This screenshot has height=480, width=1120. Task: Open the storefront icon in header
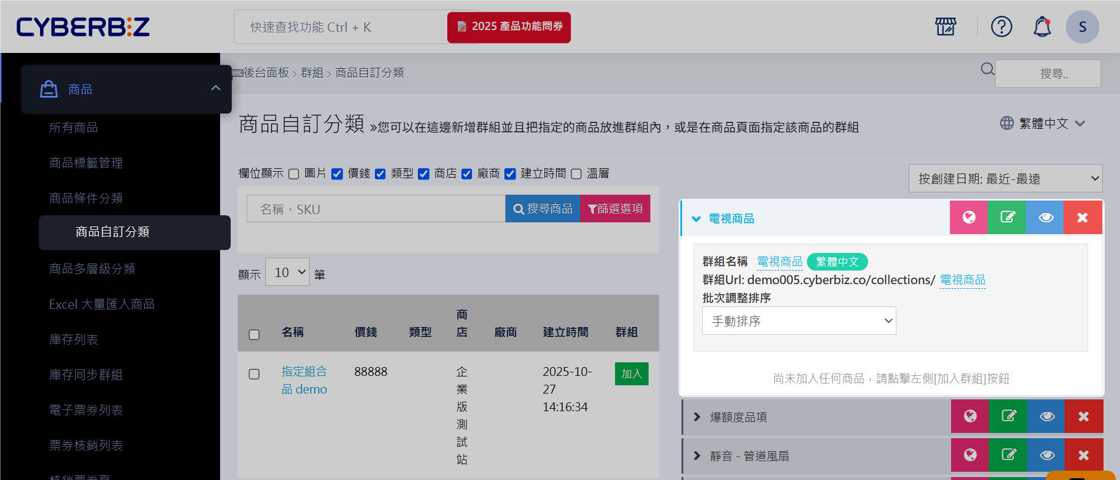pos(946,26)
